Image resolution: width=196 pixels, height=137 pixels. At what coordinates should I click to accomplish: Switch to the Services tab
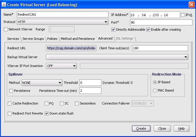(13, 39)
